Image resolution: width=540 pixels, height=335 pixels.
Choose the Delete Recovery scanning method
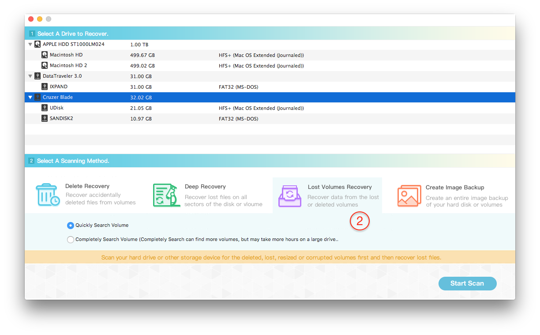(86, 195)
